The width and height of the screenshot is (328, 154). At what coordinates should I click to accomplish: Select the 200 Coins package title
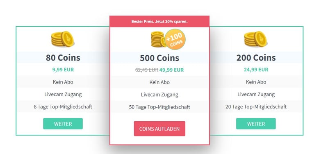(256, 58)
